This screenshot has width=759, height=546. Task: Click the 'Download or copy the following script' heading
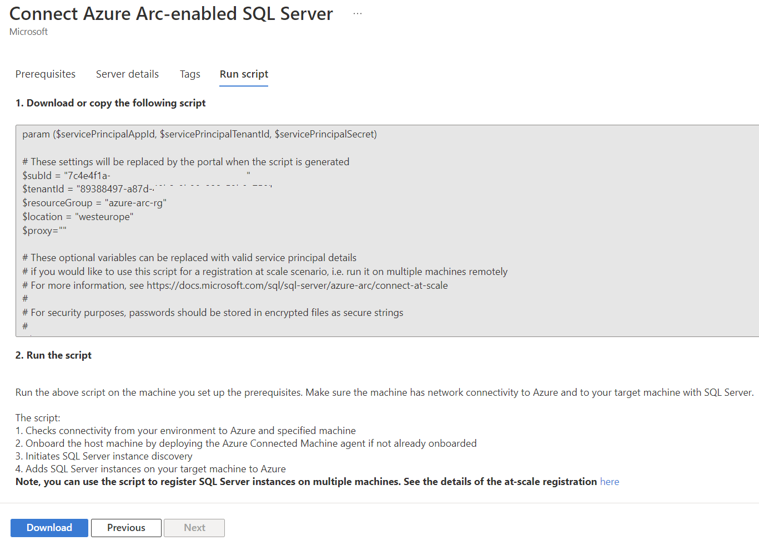point(110,103)
